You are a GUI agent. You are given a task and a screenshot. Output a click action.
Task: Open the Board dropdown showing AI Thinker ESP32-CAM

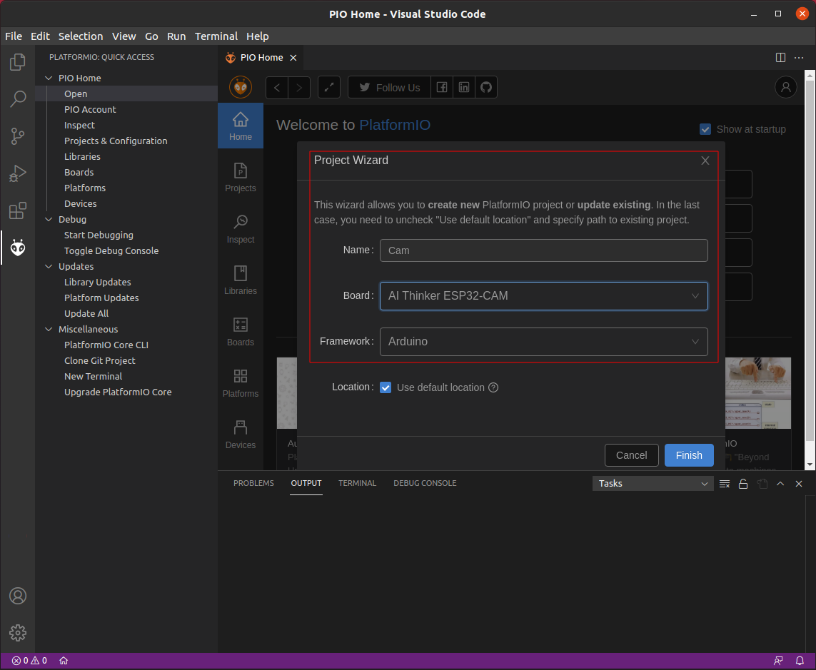point(544,296)
